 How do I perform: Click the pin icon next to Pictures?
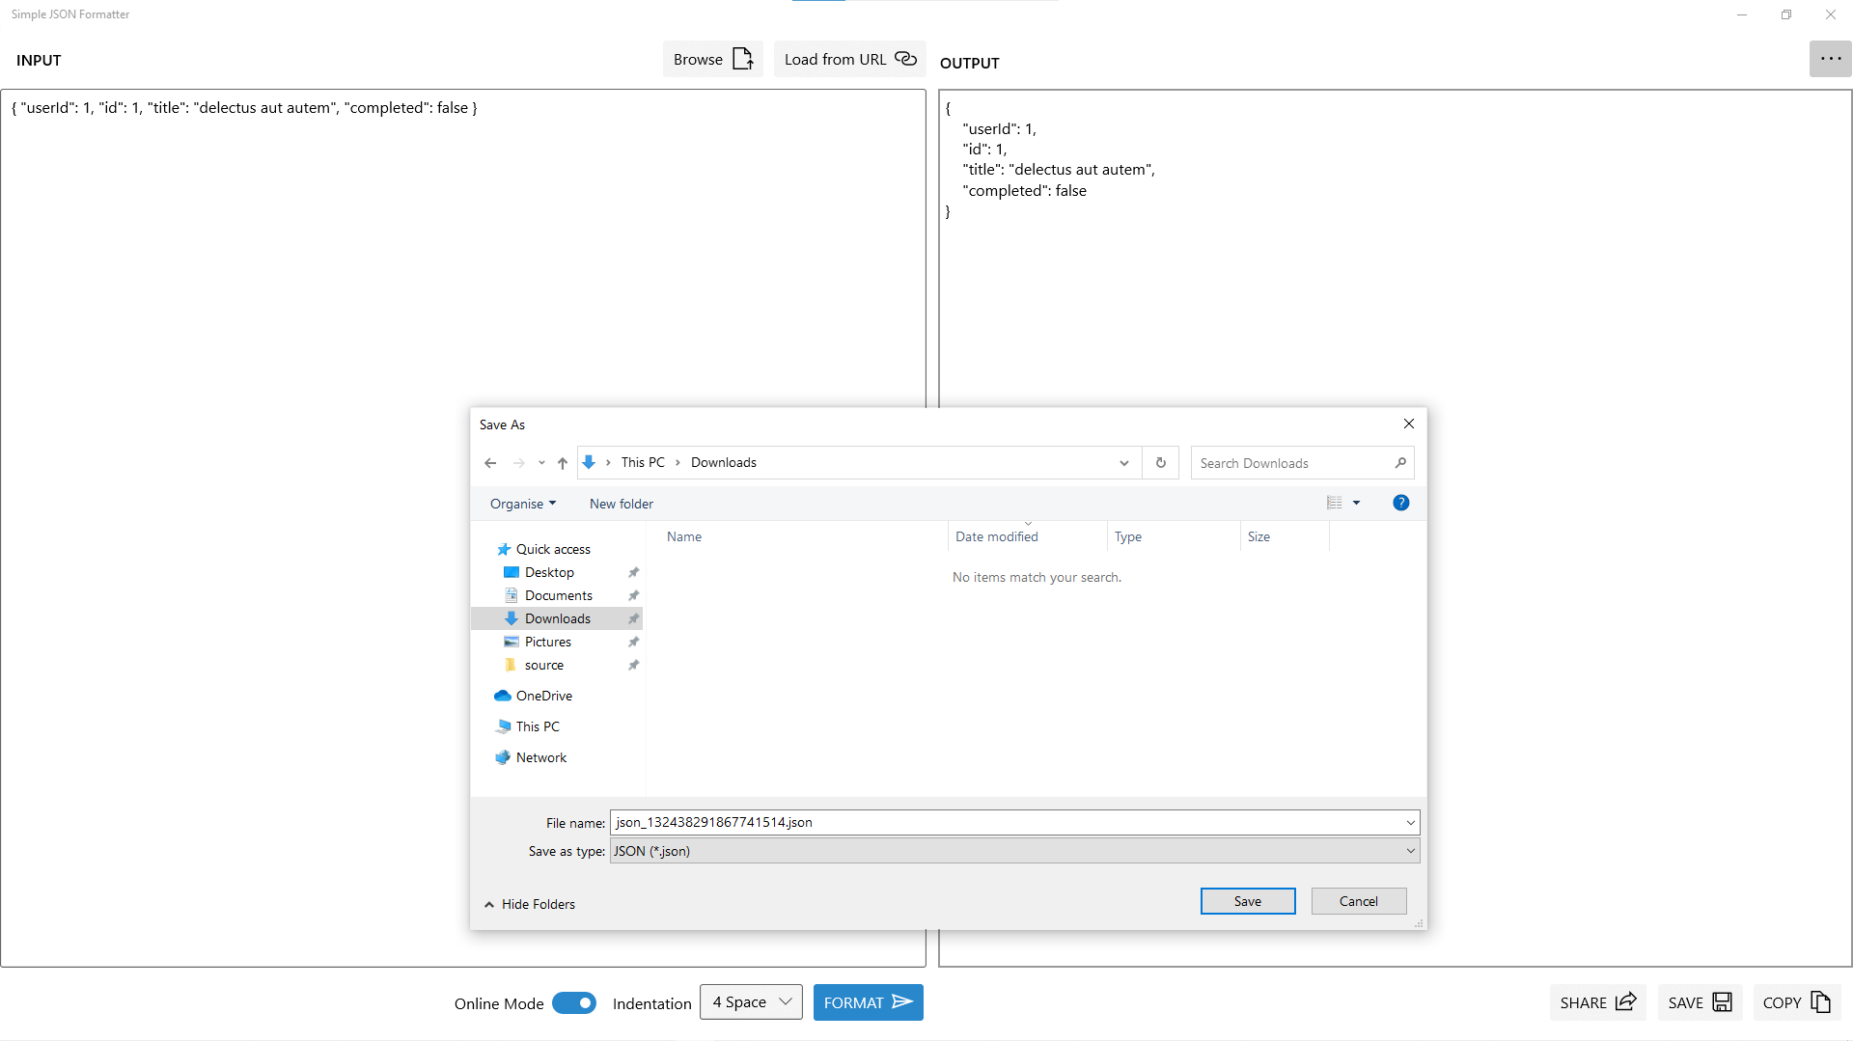click(x=634, y=642)
